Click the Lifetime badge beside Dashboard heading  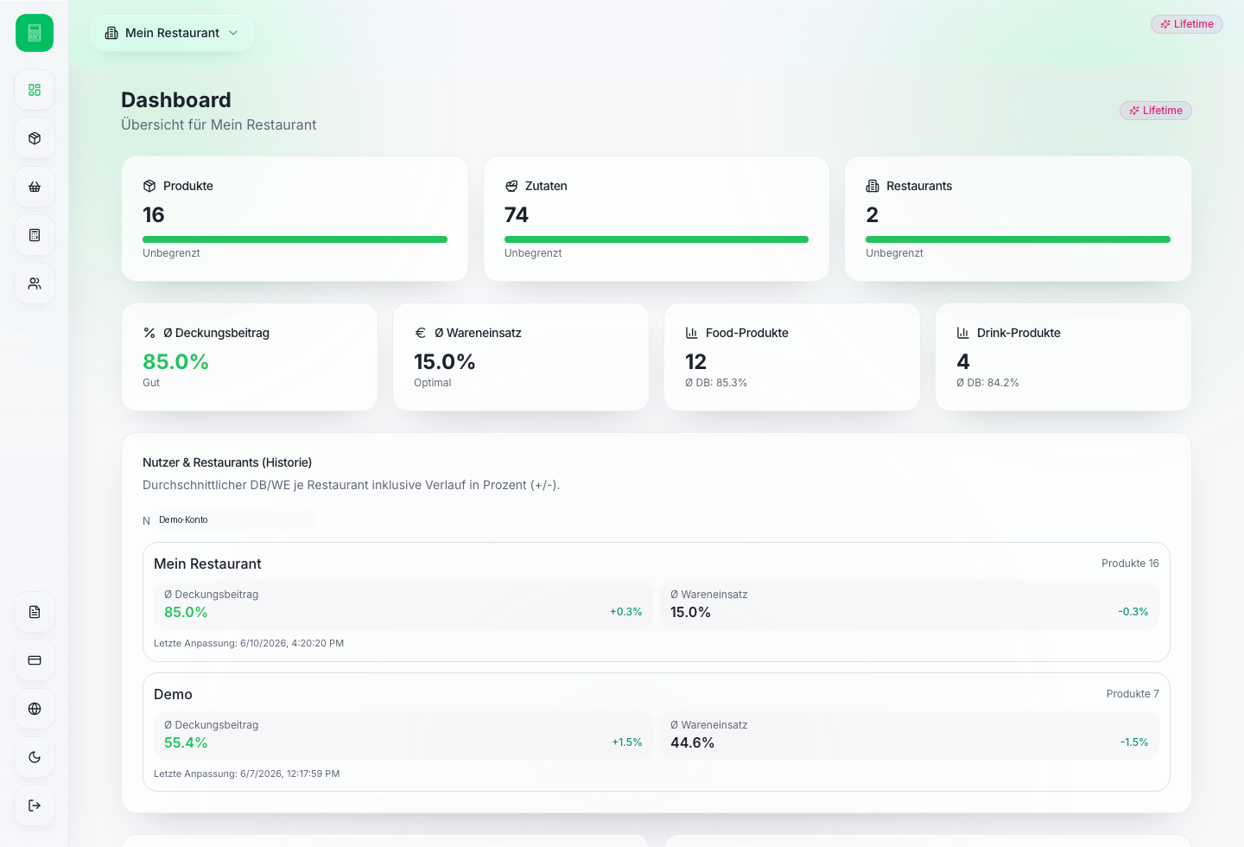1156,111
